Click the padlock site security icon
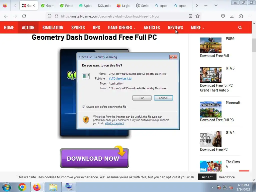 point(56,16)
